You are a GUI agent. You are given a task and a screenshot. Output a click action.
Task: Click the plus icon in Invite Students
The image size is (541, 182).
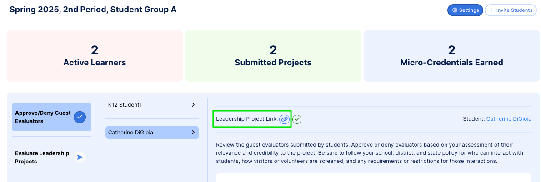pyautogui.click(x=492, y=10)
